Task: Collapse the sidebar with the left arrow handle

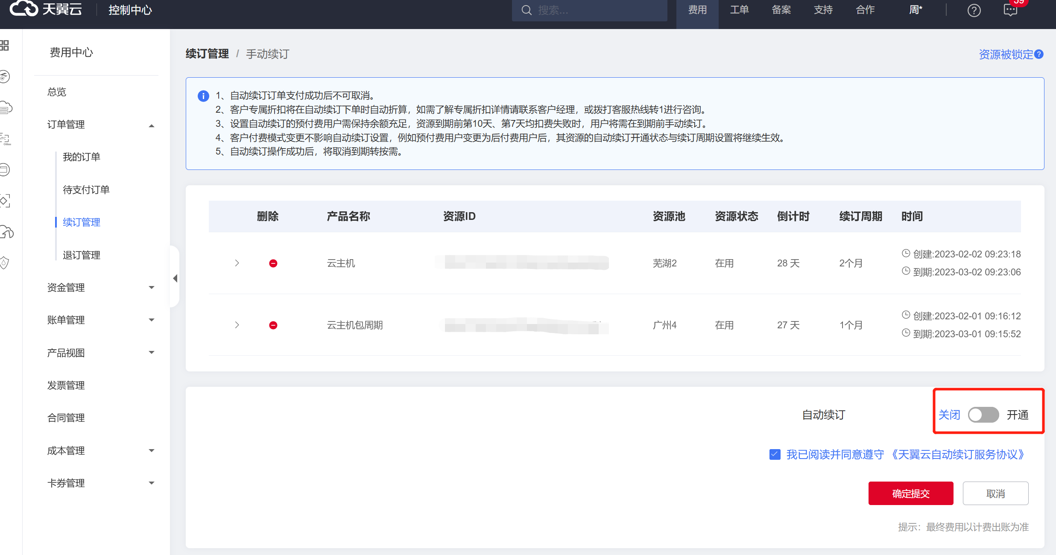Action: (x=175, y=278)
